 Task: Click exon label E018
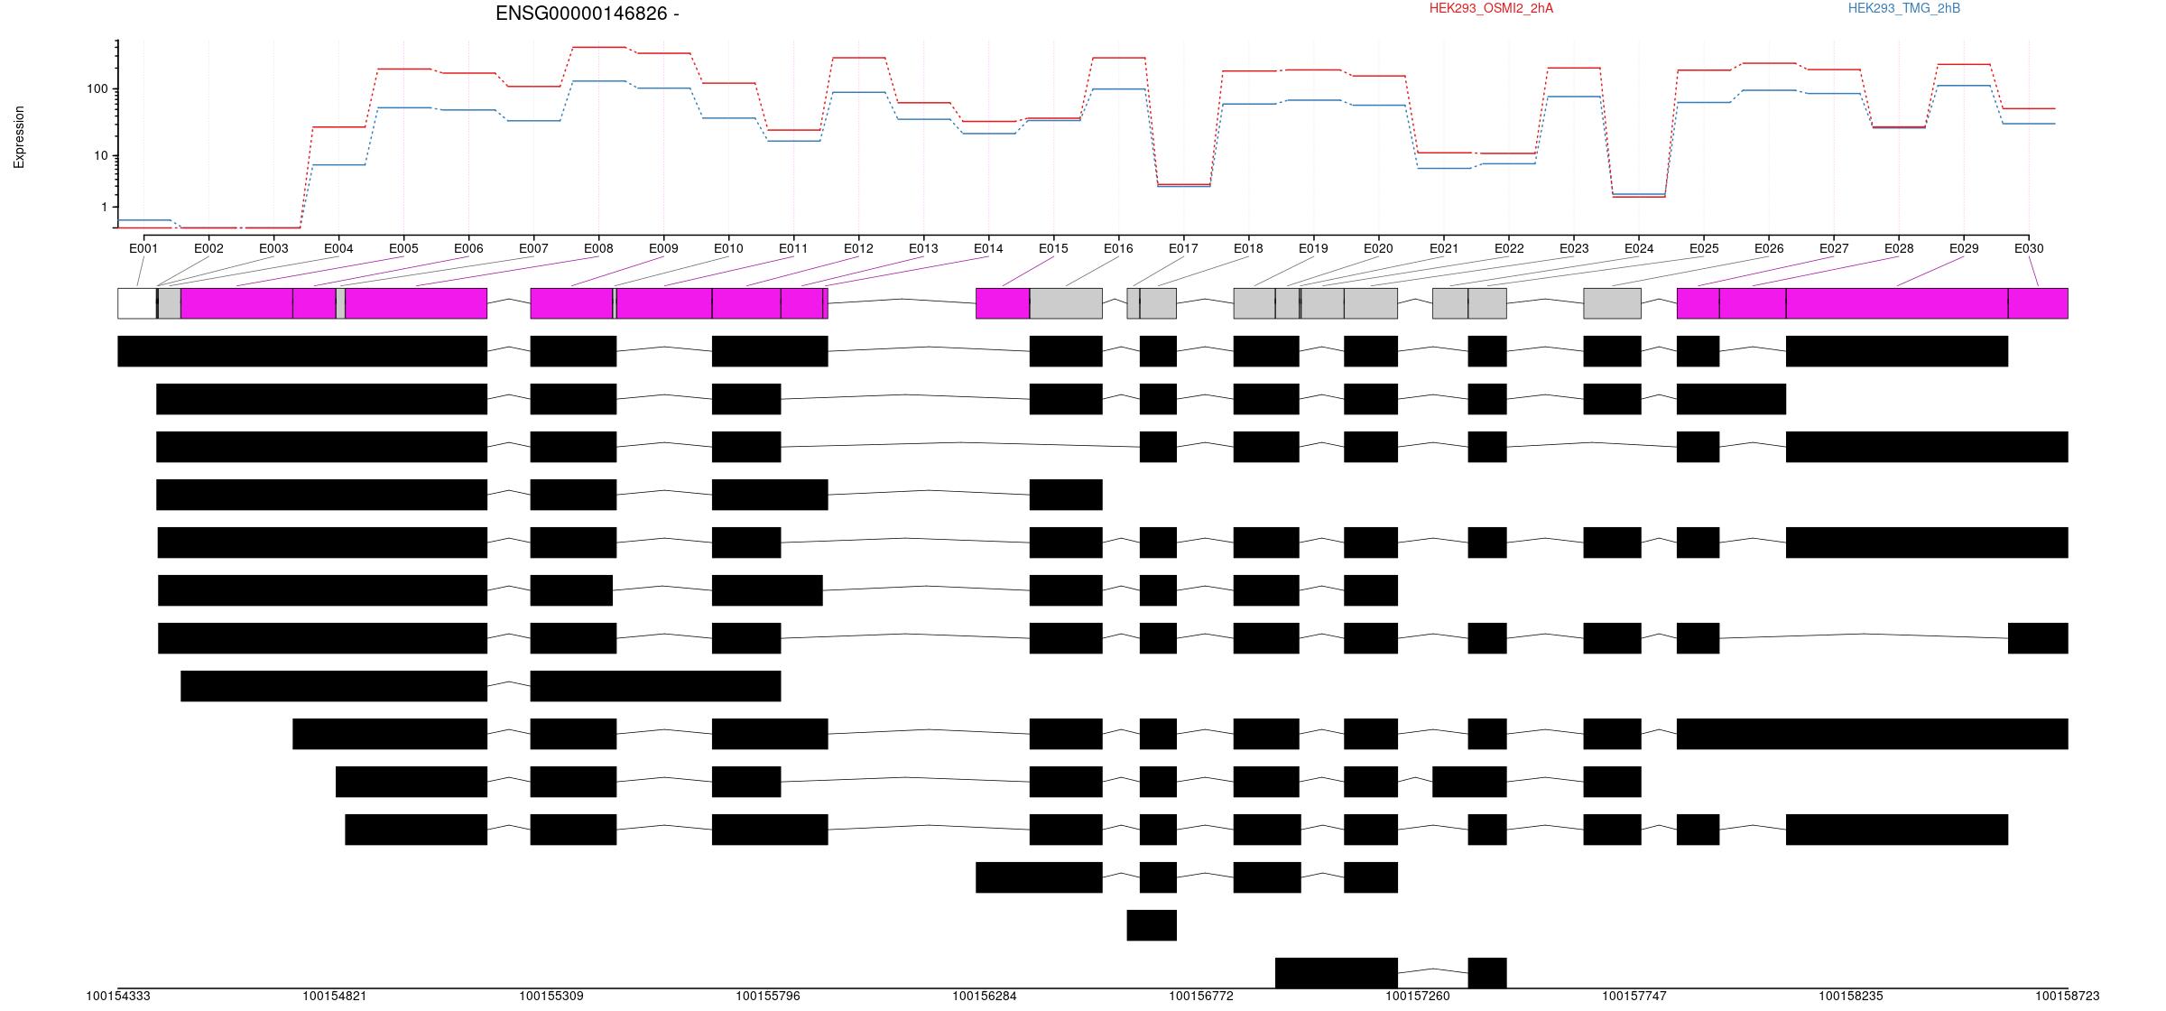point(1248,248)
